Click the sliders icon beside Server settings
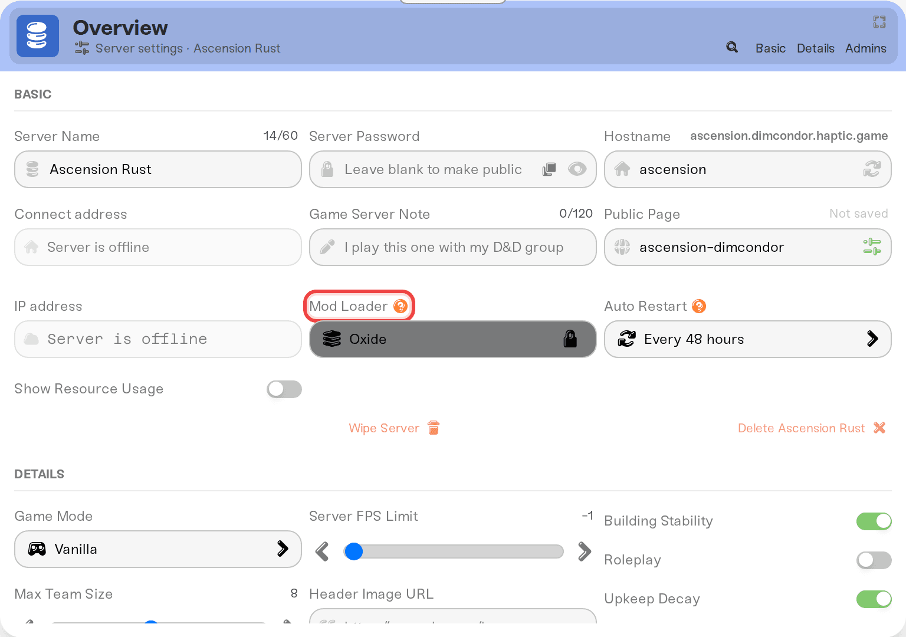 pyautogui.click(x=82, y=48)
